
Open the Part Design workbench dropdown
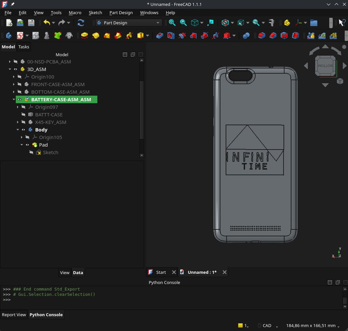[x=128, y=23]
